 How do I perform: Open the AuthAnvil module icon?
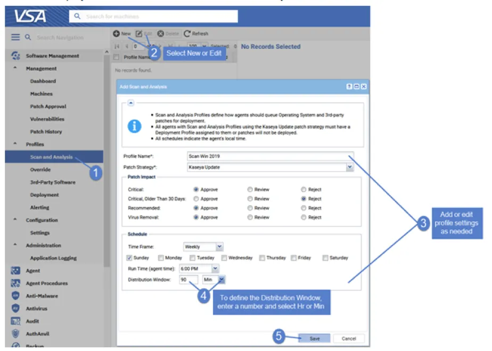tap(16, 334)
